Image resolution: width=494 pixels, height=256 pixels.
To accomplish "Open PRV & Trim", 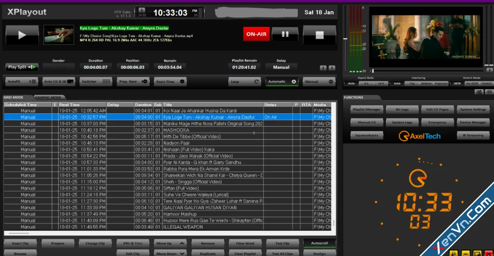I will [x=133, y=243].
